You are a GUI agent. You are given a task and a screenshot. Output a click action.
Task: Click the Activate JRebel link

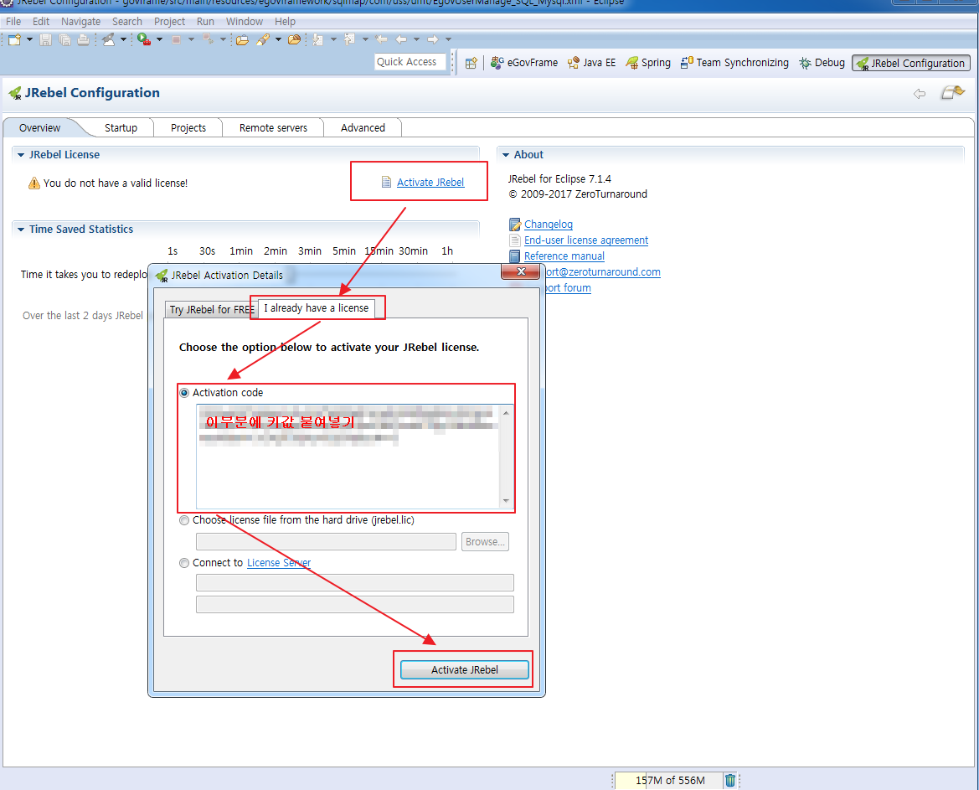[x=430, y=183]
